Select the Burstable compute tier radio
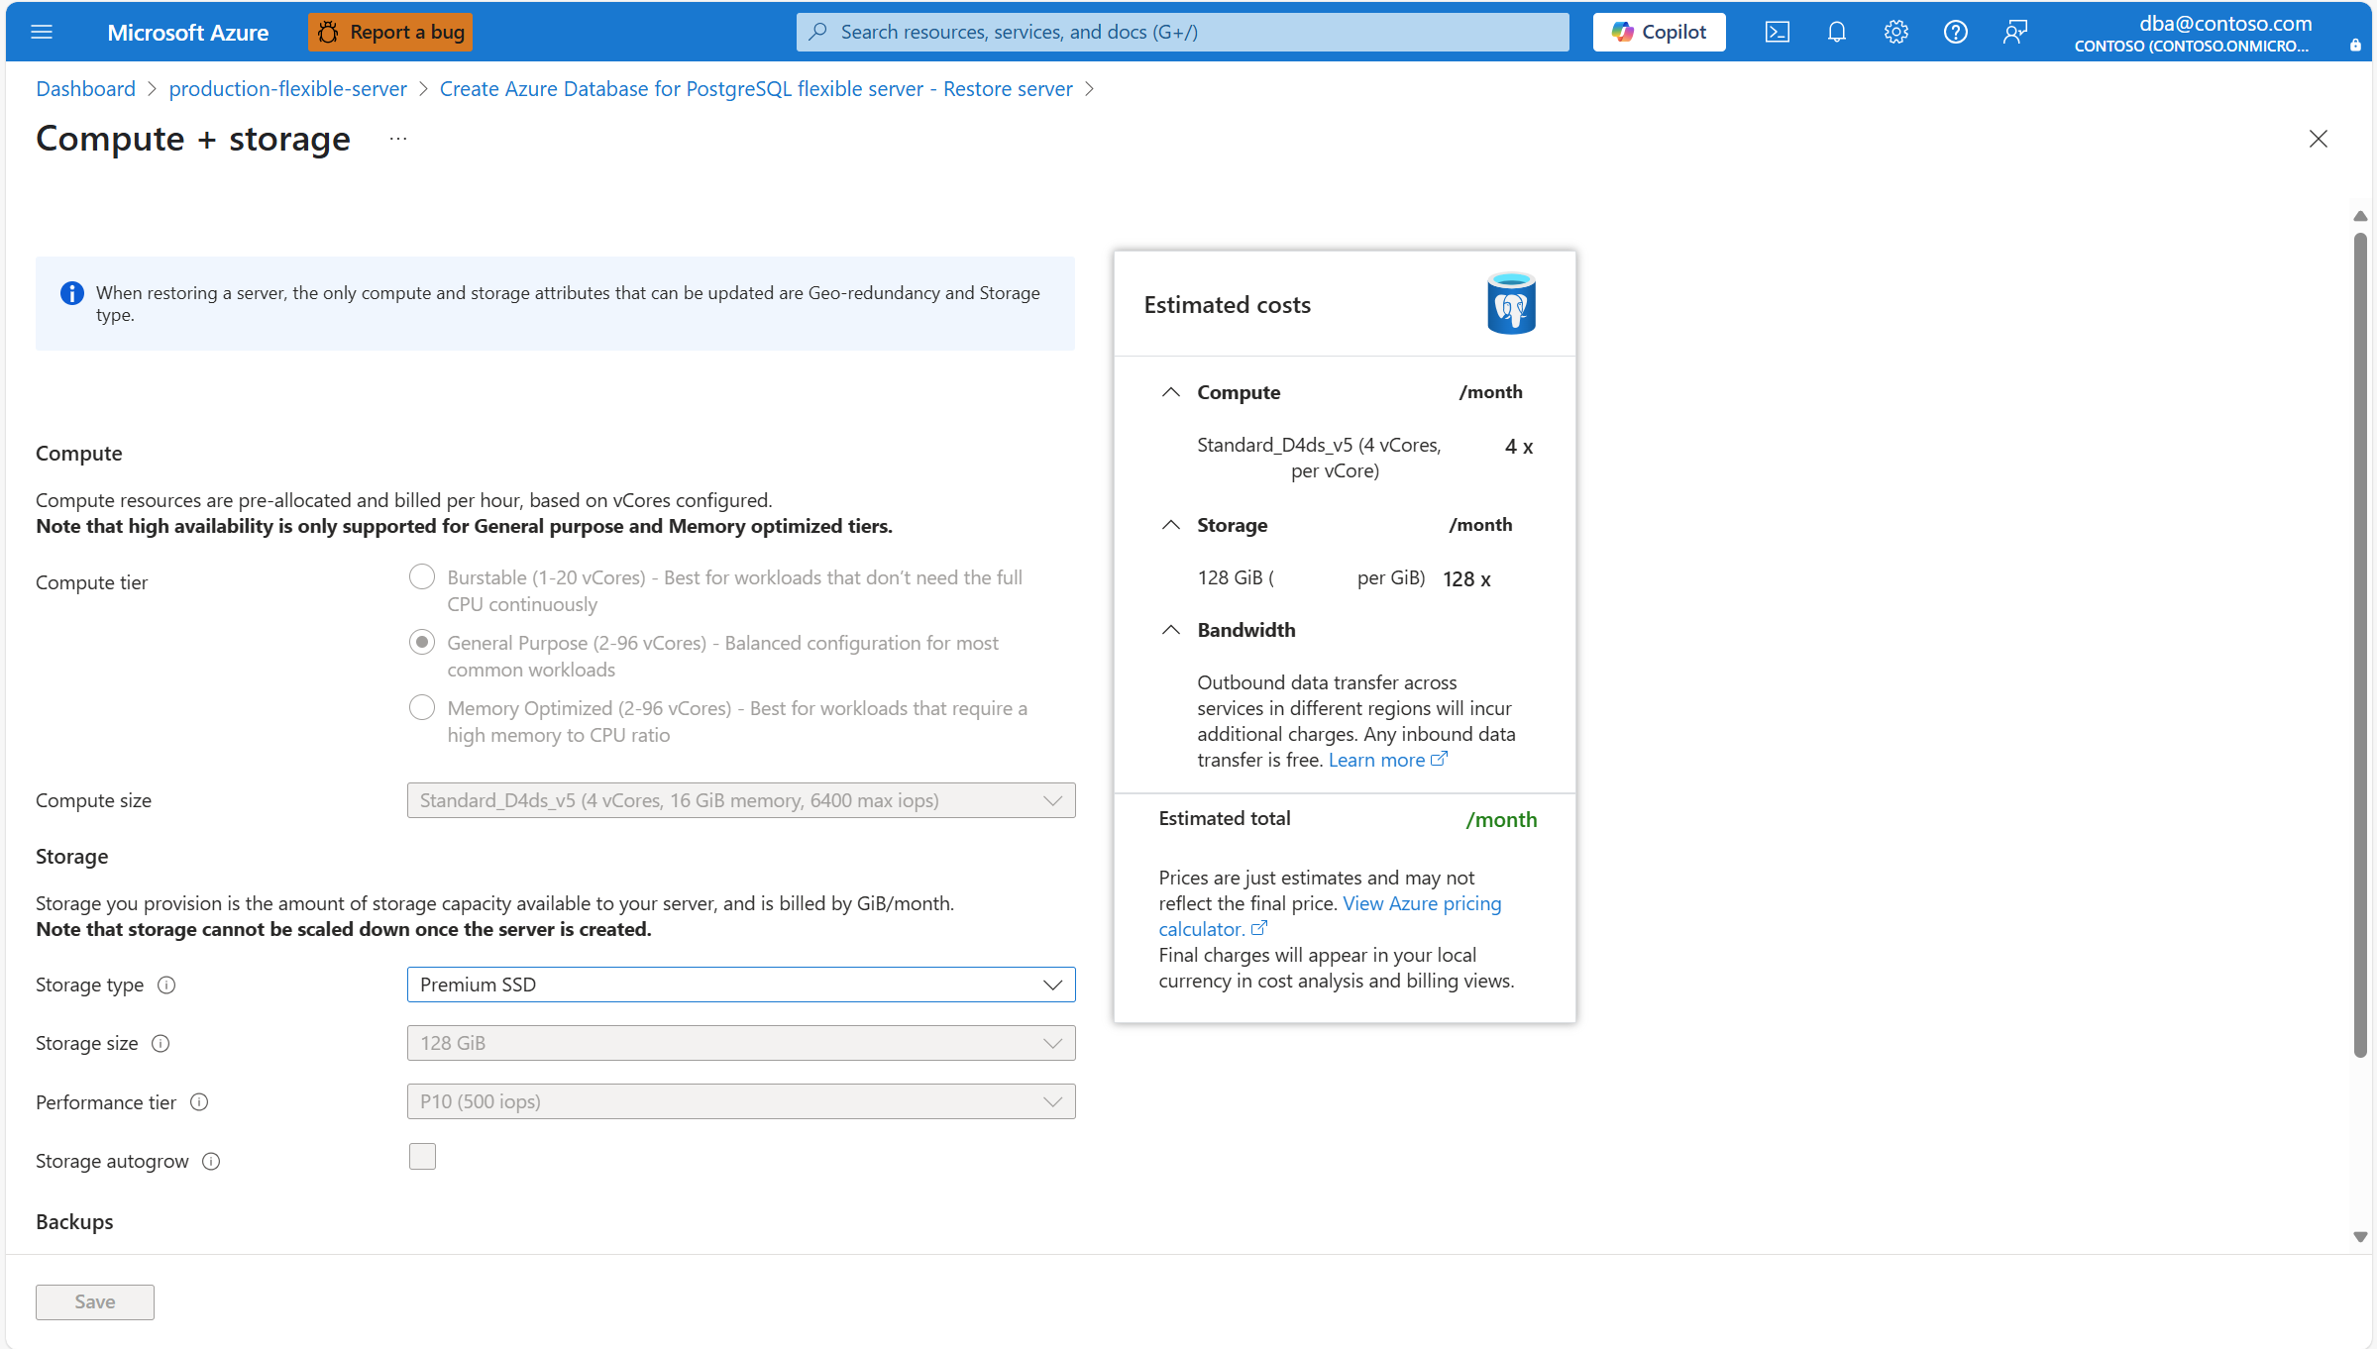2377x1349 pixels. tap(422, 576)
